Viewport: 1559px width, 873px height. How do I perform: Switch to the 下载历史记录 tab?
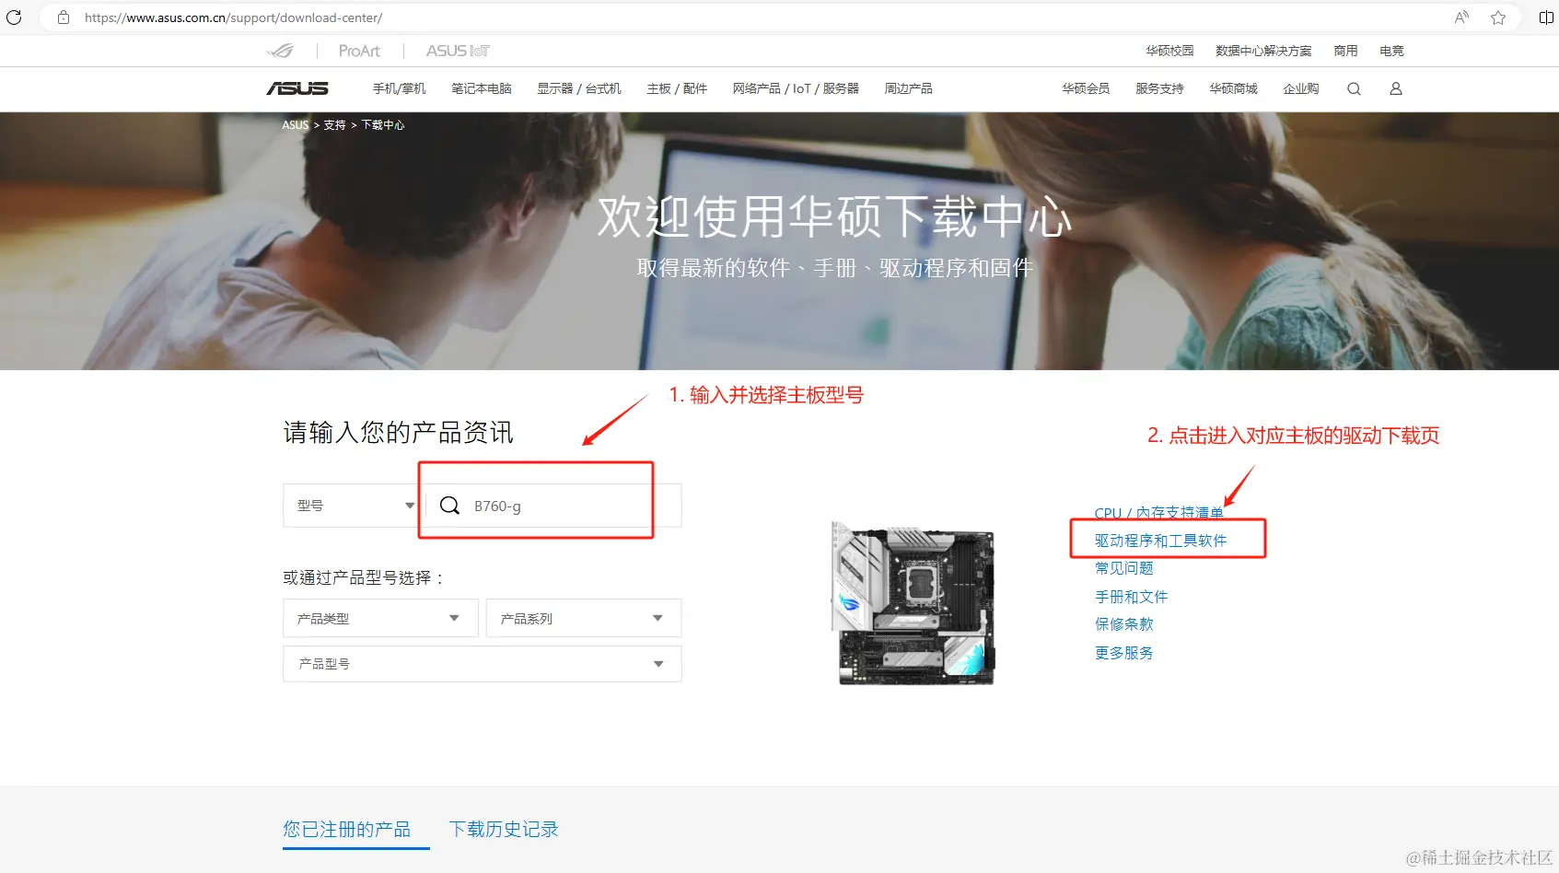504,829
